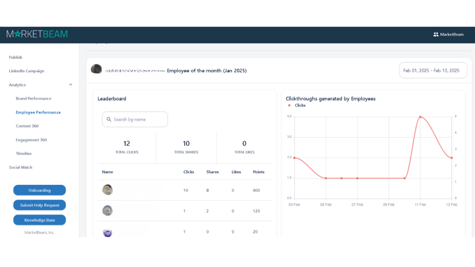Click the Search by name field
The image size is (475, 267).
[138, 120]
